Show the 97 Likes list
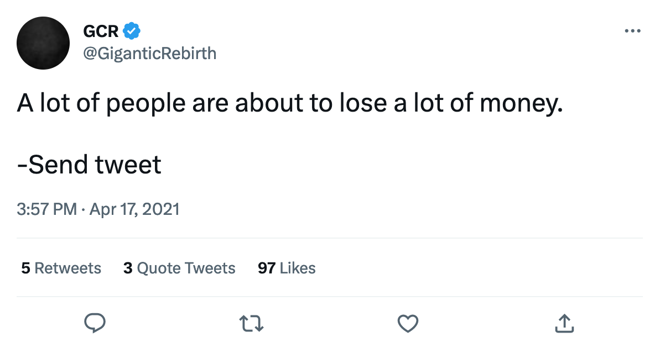Screen dimensions: 660x348 287,268
